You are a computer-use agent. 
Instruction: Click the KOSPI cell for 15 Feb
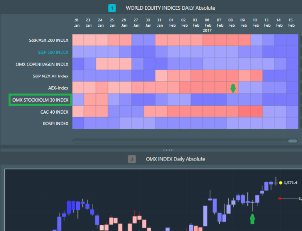(x=292, y=123)
